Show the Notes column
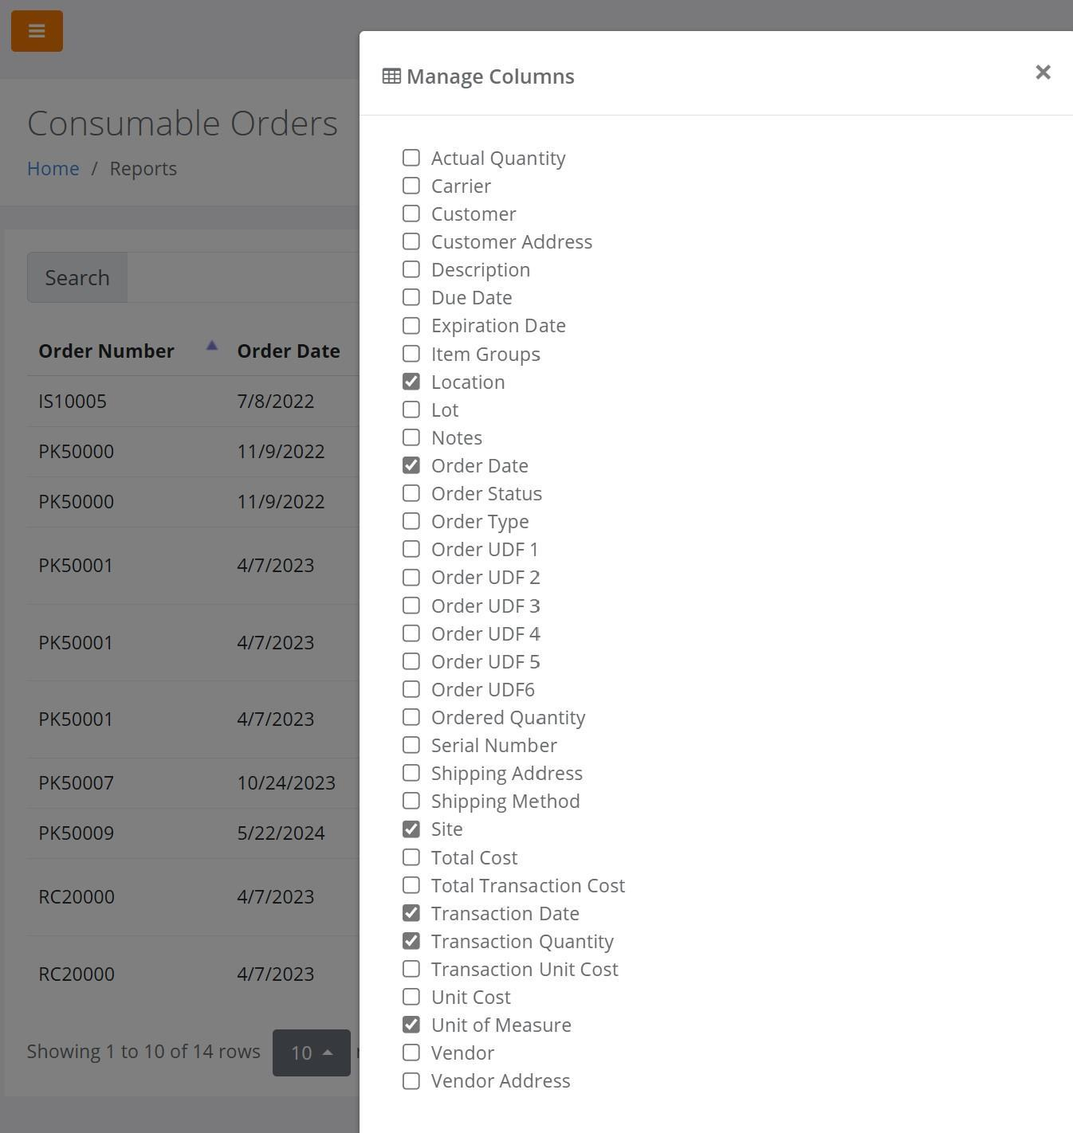This screenshot has width=1073, height=1133. point(411,437)
